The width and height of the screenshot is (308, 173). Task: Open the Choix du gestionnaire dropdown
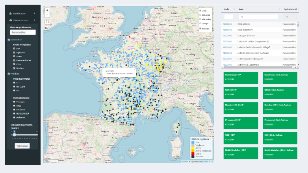(23, 33)
